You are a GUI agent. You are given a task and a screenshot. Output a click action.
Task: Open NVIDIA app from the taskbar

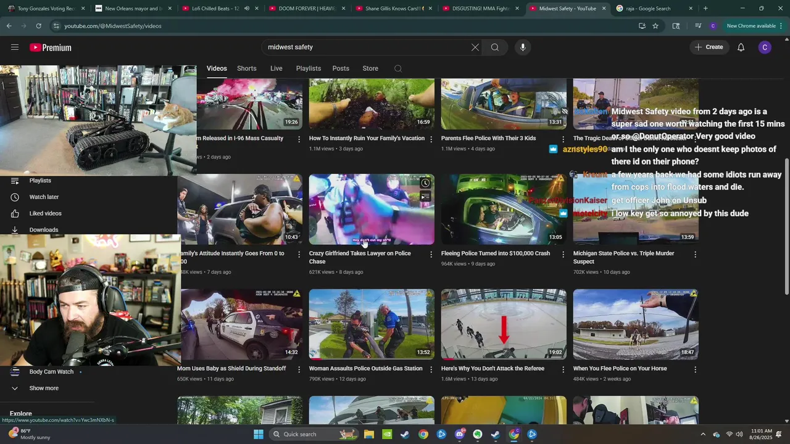coord(387,434)
